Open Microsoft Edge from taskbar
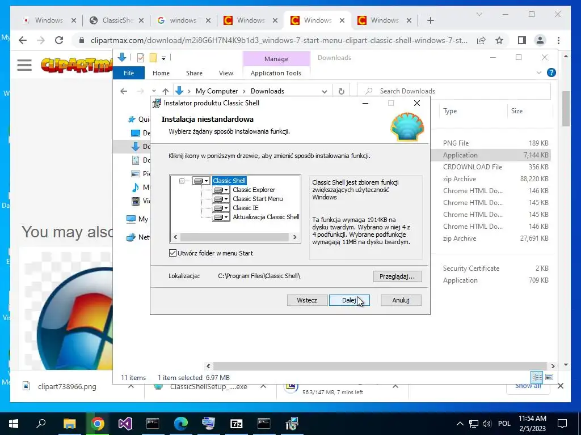The width and height of the screenshot is (581, 435). coord(181,424)
